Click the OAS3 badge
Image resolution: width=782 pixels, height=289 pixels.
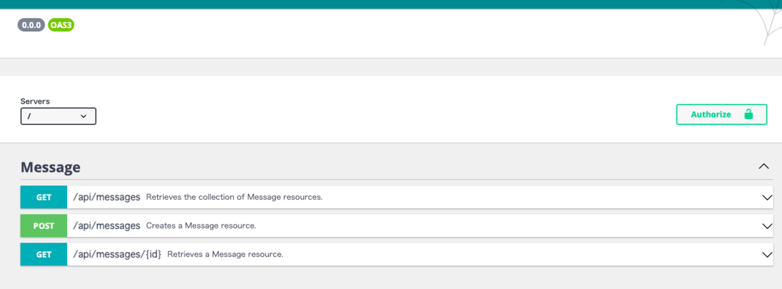[61, 26]
